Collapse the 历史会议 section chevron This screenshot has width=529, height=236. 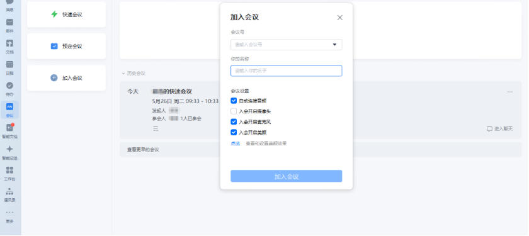[123, 74]
